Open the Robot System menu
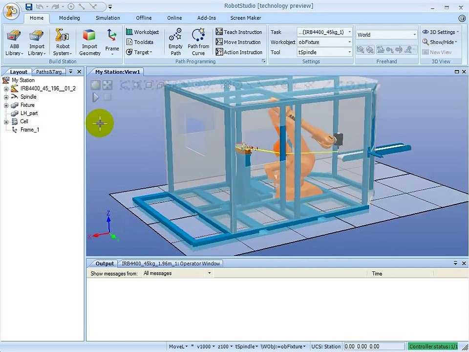Image resolution: width=469 pixels, height=352 pixels. [x=63, y=43]
